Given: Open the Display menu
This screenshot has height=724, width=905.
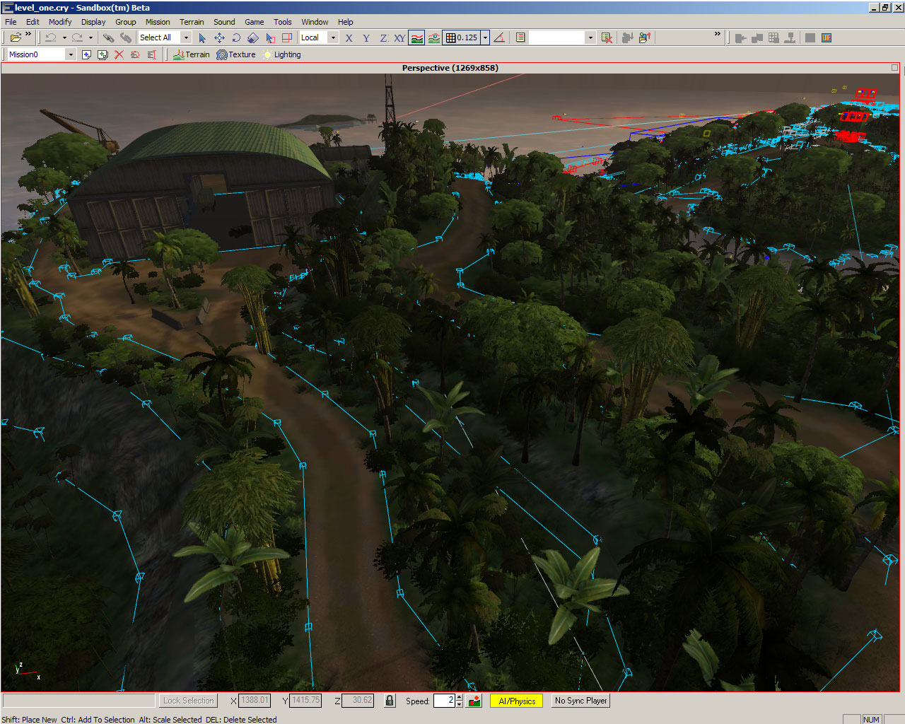Looking at the screenshot, I should tap(93, 22).
